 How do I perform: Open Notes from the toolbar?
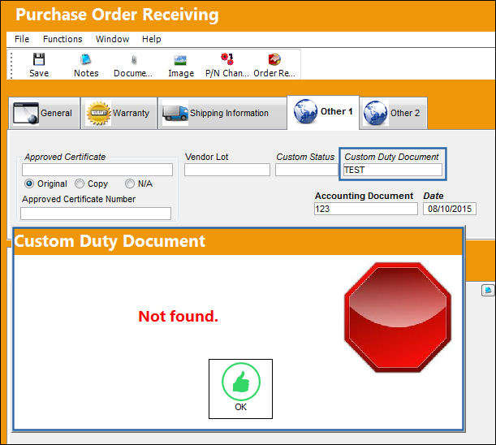coord(86,65)
